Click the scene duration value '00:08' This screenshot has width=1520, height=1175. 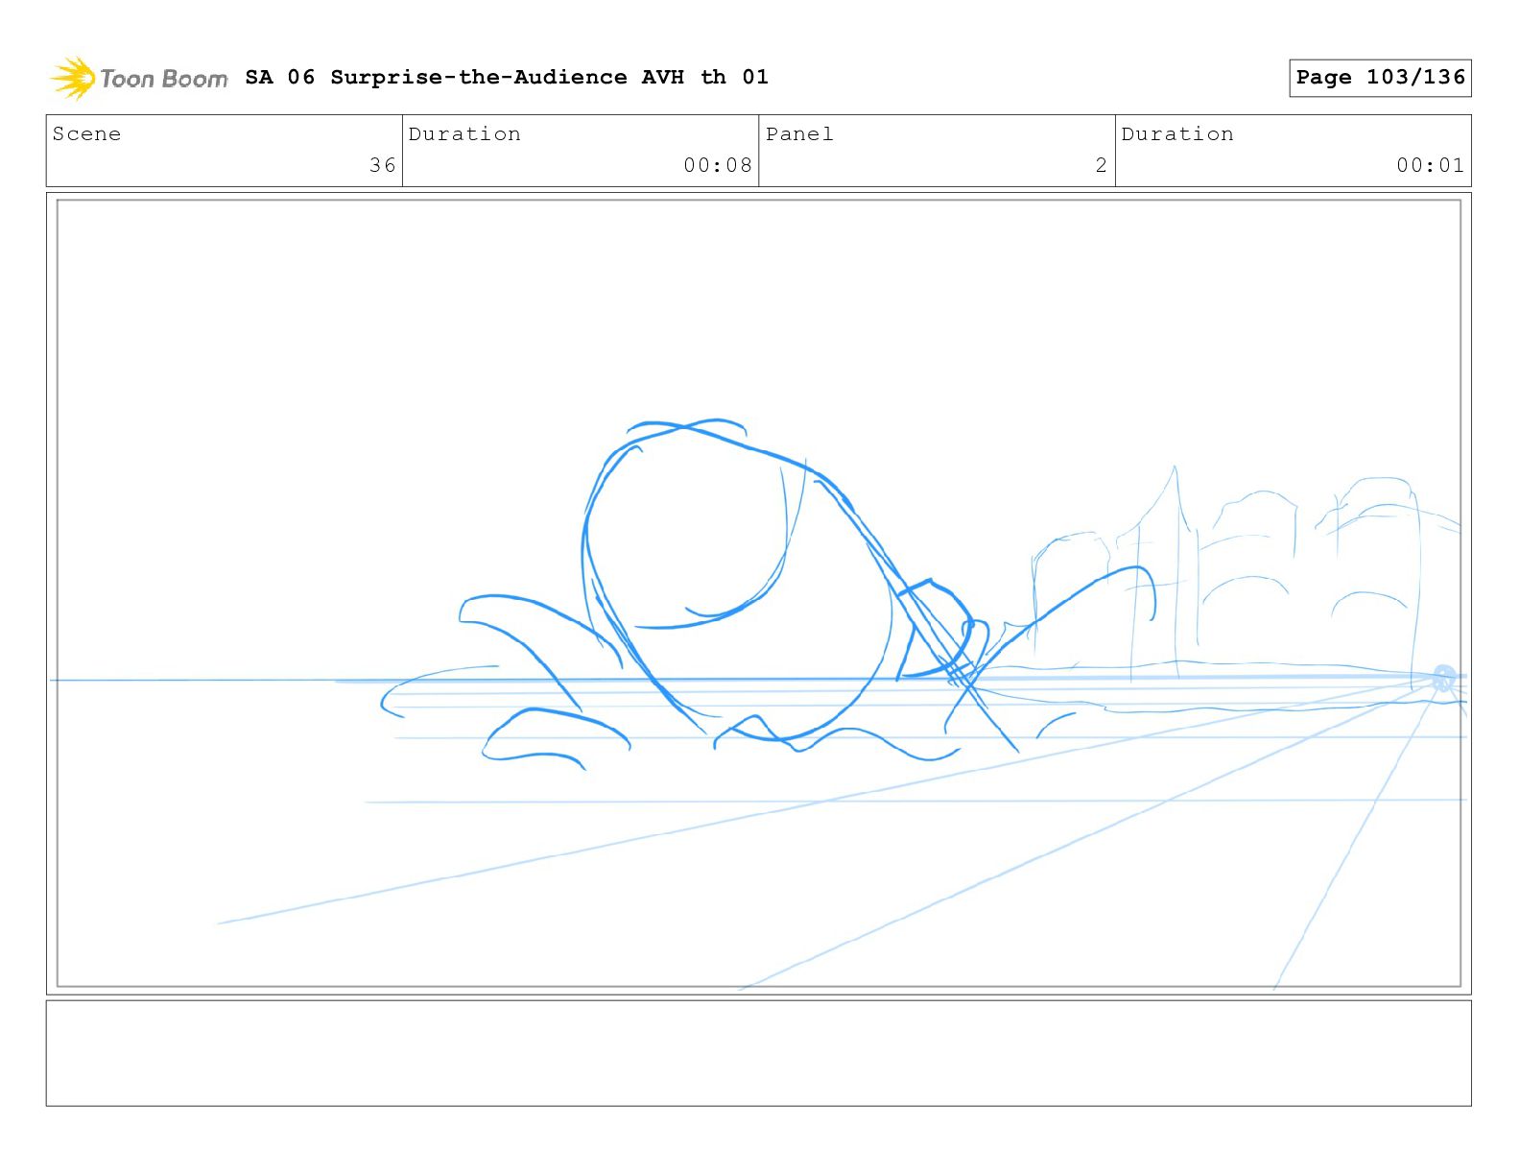718,165
